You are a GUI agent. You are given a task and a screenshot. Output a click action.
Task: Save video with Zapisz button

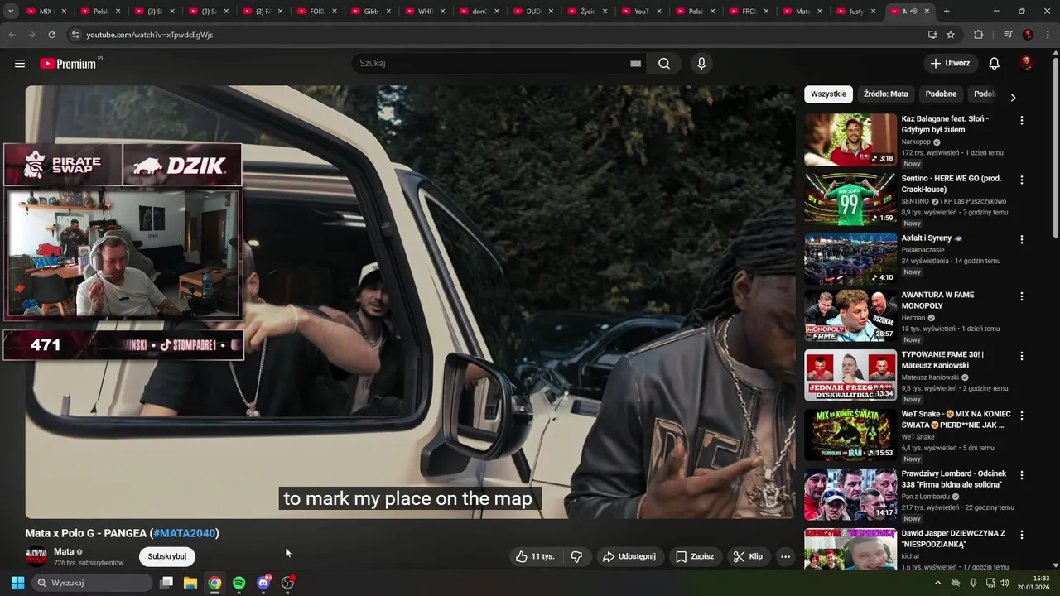point(694,557)
